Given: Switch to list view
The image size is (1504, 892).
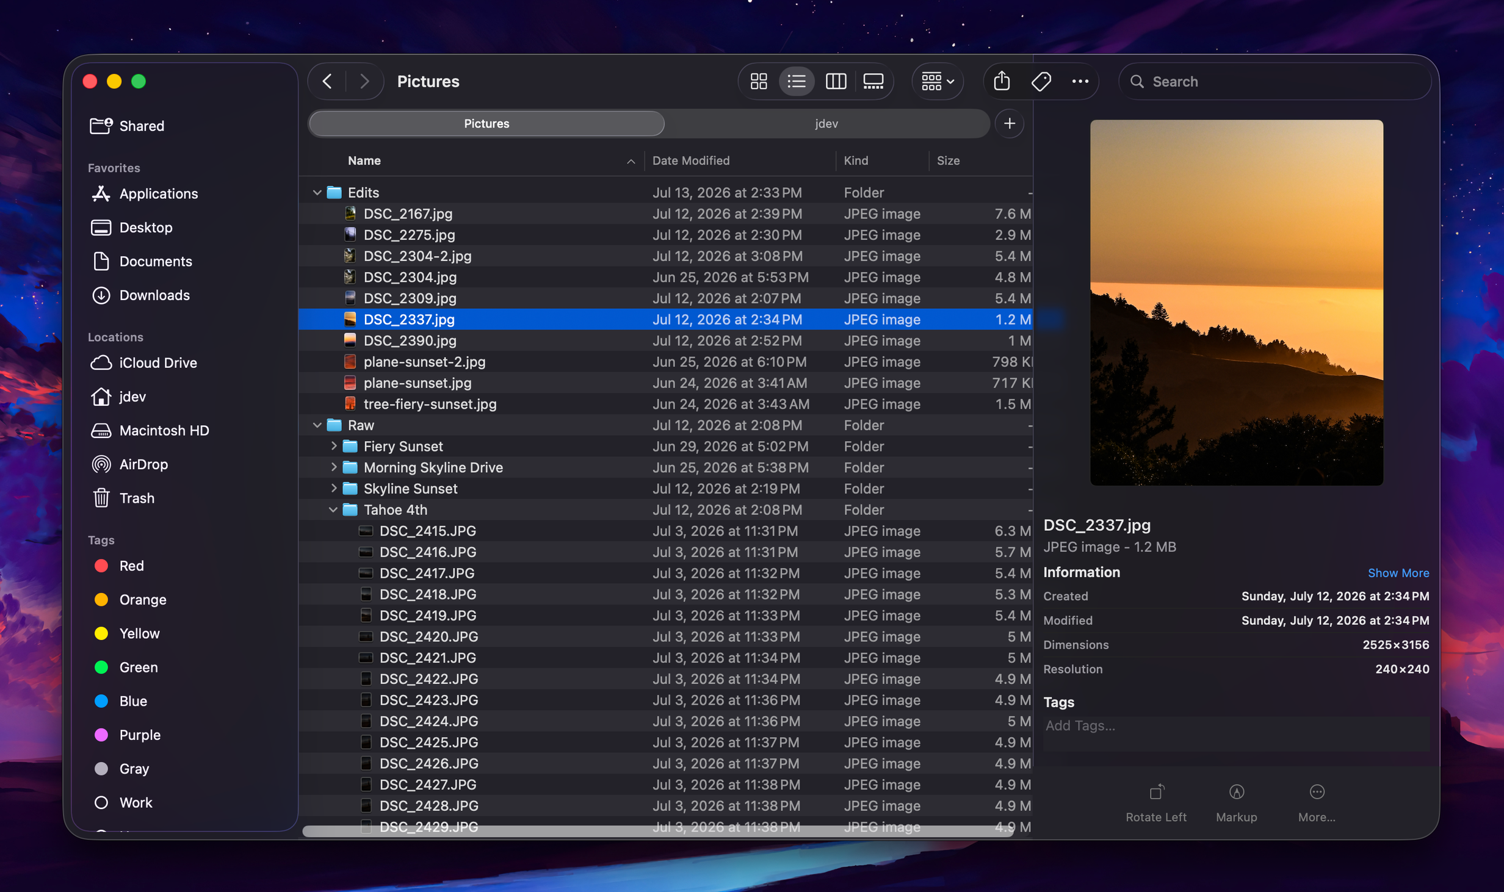Looking at the screenshot, I should point(797,81).
